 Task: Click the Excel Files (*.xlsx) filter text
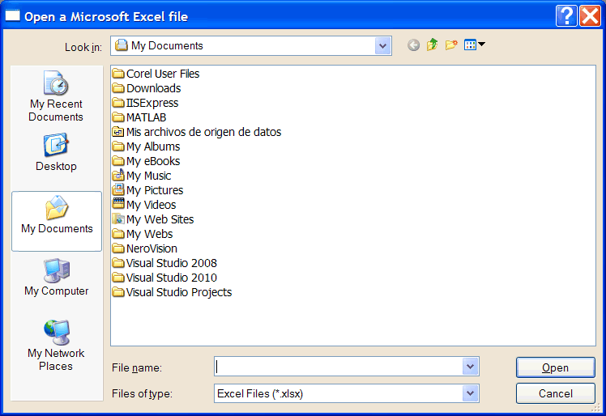[x=260, y=393]
